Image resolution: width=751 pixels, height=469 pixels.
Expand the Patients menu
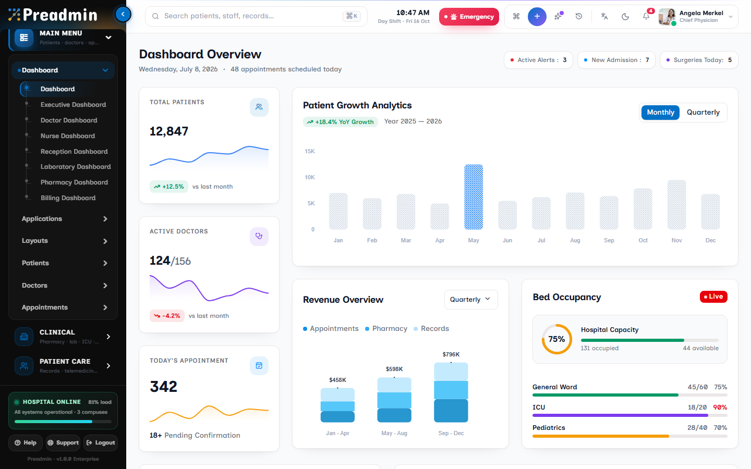pyautogui.click(x=64, y=263)
